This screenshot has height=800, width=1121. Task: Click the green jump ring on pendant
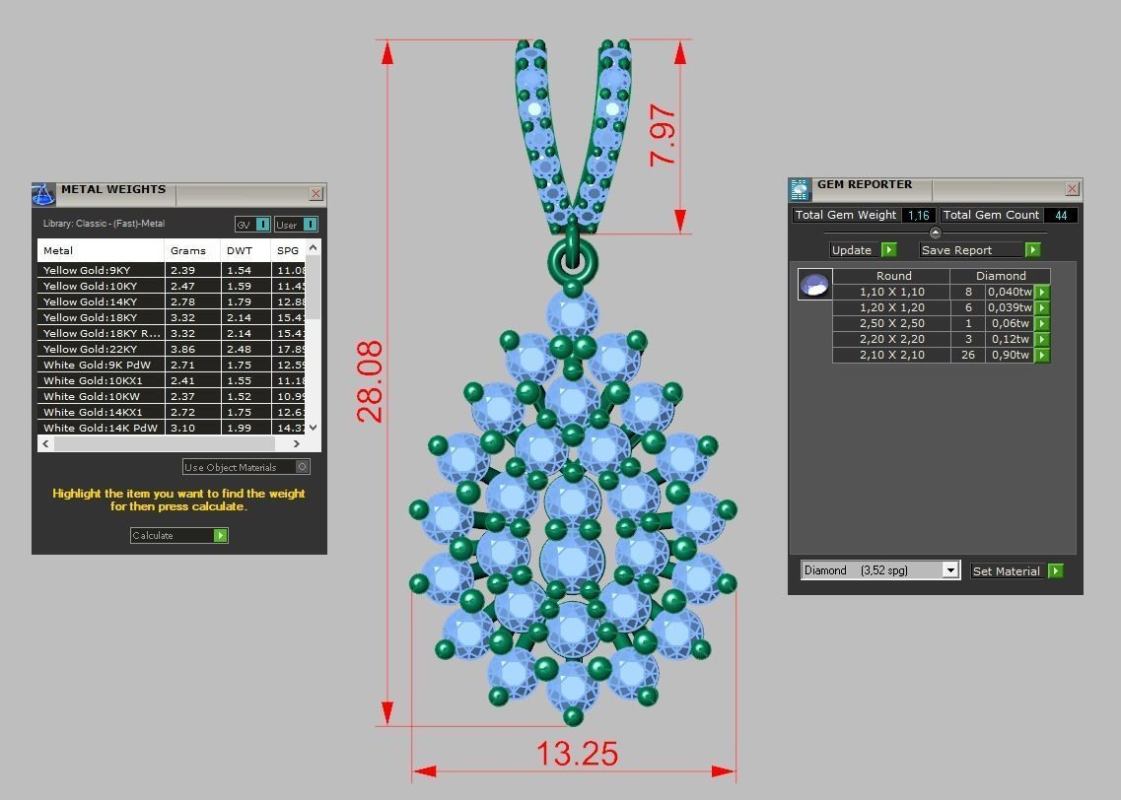pyautogui.click(x=572, y=261)
